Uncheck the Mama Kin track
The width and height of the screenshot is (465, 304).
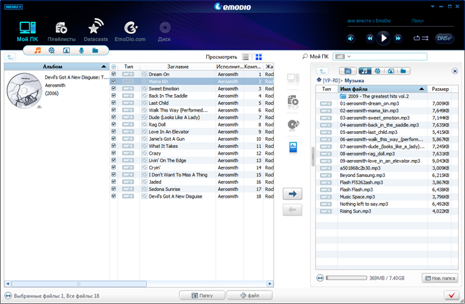[x=114, y=81]
